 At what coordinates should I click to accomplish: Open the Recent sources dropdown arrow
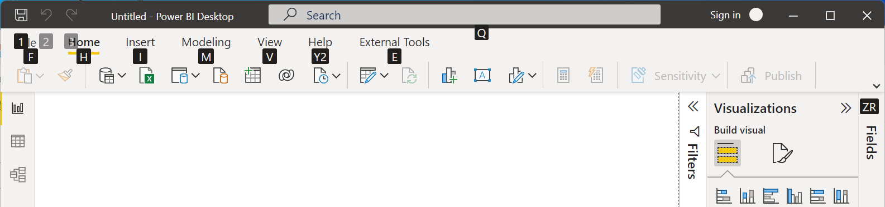[x=336, y=76]
